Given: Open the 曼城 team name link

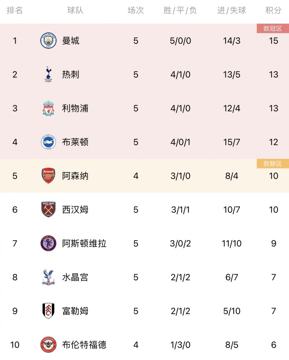Looking at the screenshot, I should click(x=71, y=41).
